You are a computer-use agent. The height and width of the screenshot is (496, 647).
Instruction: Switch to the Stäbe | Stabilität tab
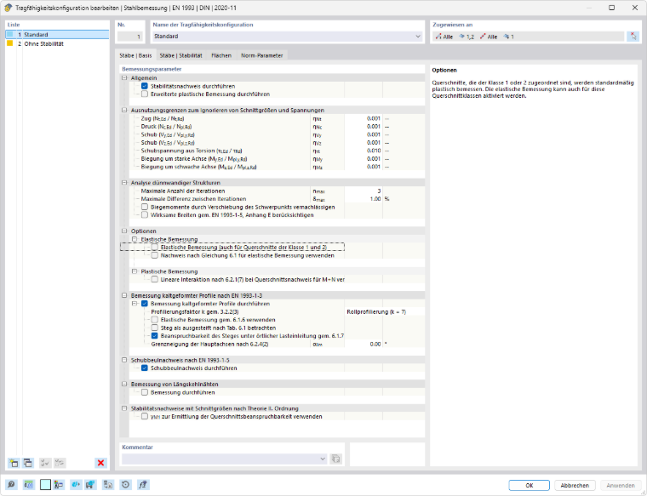coord(180,55)
